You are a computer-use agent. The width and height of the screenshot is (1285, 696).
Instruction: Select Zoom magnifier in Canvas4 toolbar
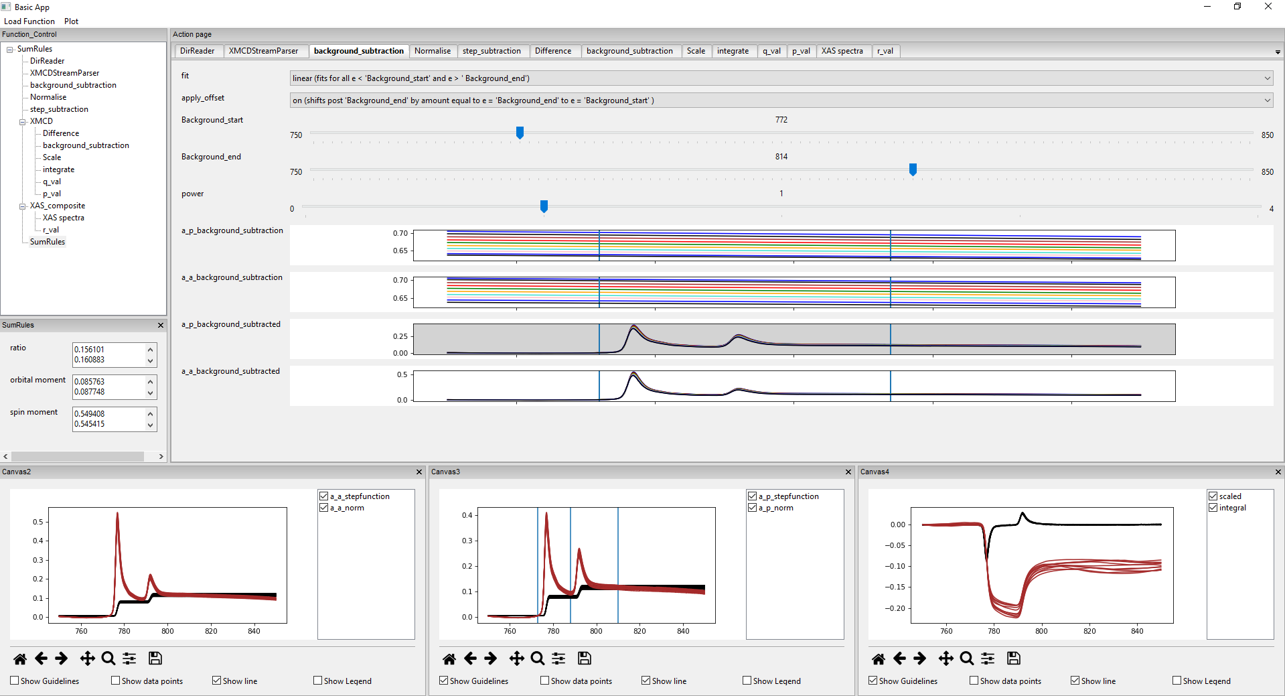pos(967,658)
